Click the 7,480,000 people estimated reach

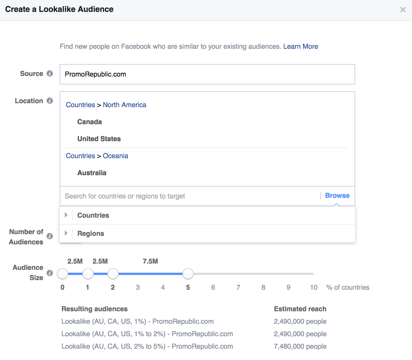click(x=300, y=346)
